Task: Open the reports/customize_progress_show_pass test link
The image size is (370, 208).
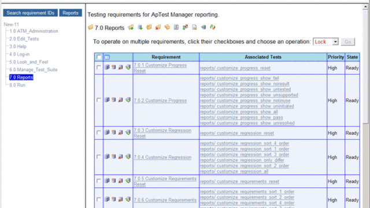Action: [x=242, y=117]
